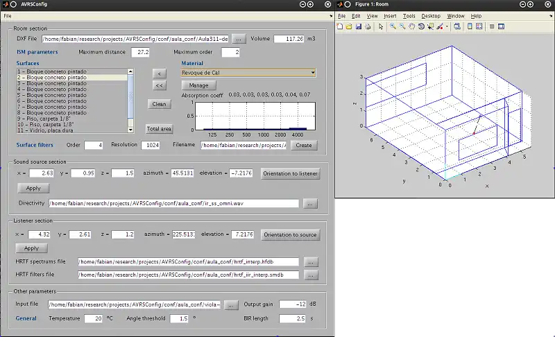Activate the Zoom In magnifier tool

(x=393, y=26)
